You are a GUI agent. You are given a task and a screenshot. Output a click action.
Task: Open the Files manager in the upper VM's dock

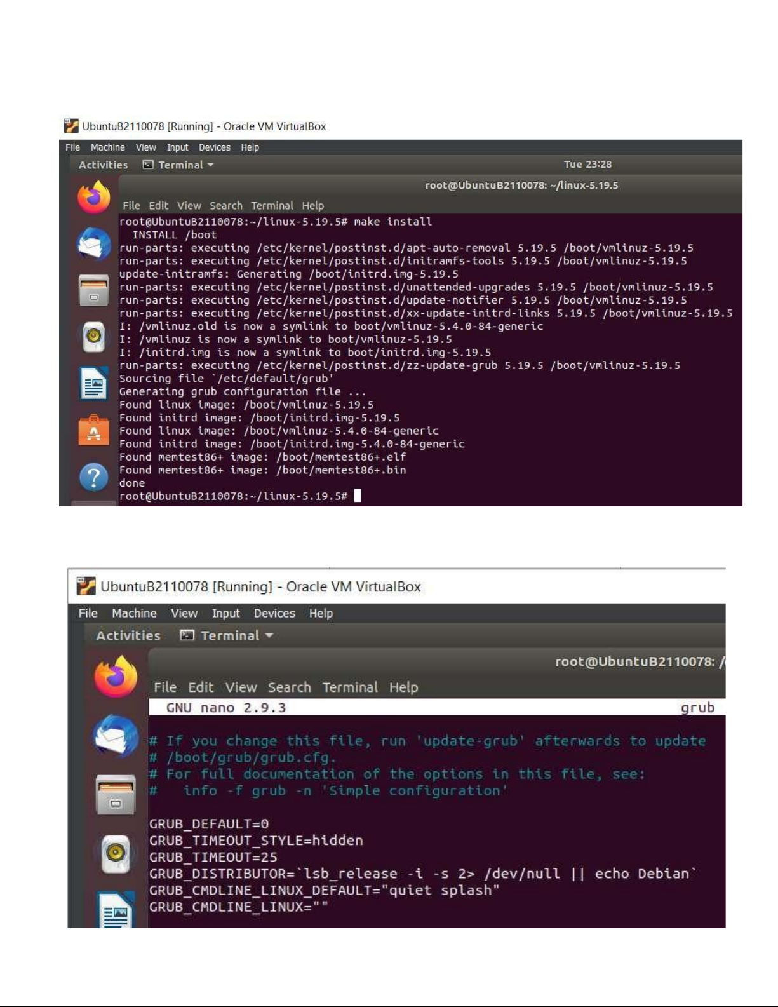point(94,291)
